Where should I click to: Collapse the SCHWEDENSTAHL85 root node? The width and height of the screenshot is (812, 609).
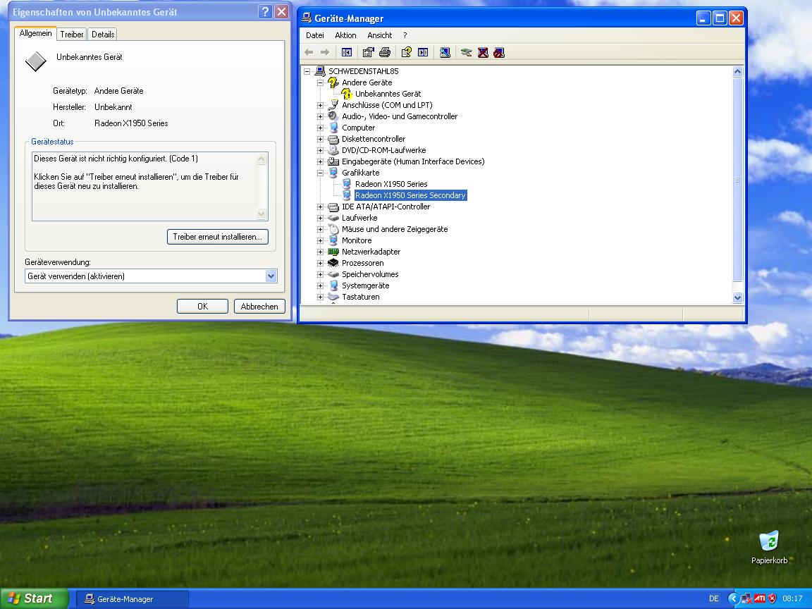point(307,71)
